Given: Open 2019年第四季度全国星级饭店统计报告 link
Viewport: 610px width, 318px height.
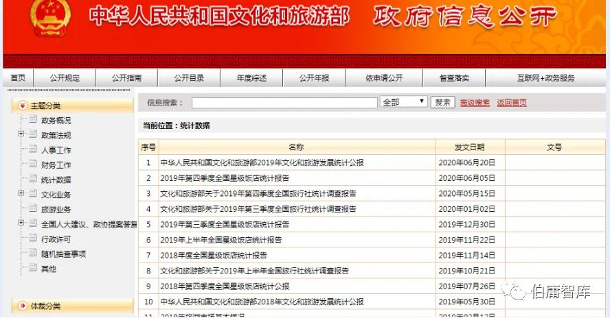Looking at the screenshot, I should pos(225,178).
